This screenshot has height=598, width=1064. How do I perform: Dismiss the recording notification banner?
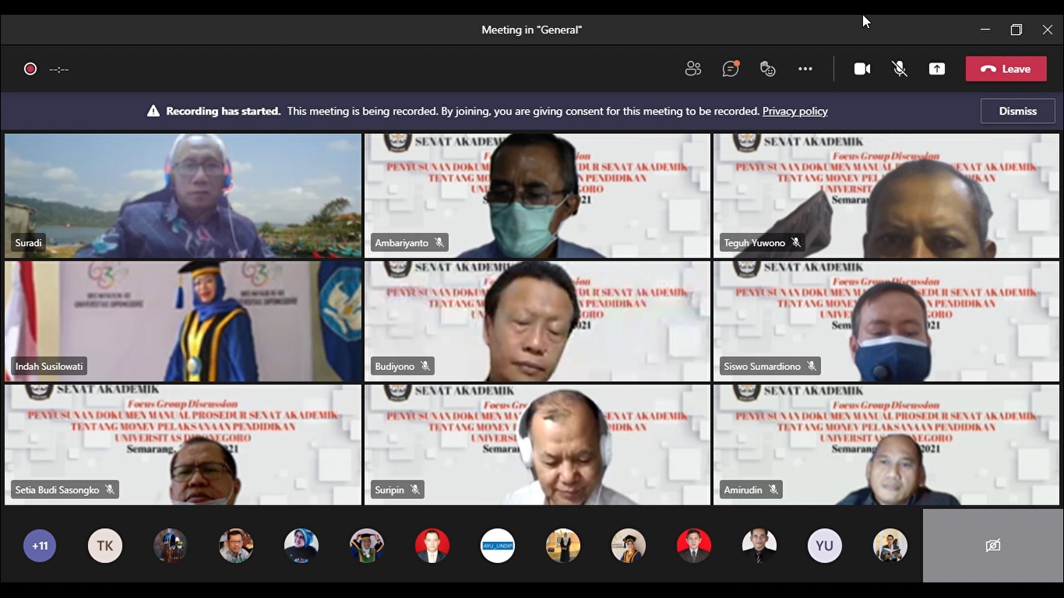1017,111
